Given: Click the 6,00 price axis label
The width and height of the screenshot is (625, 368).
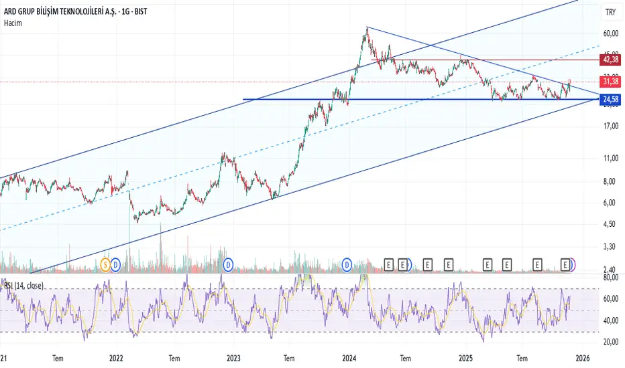Looking at the screenshot, I should click(609, 203).
